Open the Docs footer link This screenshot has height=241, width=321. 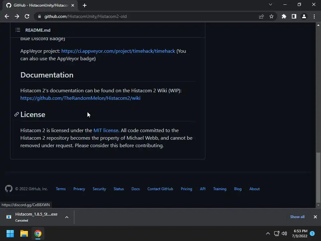[x=135, y=189]
